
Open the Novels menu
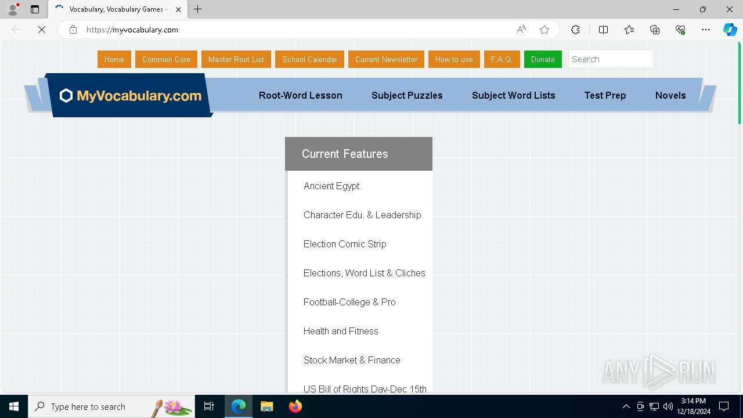670,95
